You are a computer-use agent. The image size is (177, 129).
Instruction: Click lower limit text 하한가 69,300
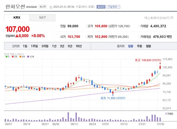[118, 37]
